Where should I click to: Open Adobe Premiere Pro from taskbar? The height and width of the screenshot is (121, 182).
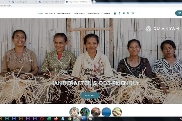click(x=28, y=119)
